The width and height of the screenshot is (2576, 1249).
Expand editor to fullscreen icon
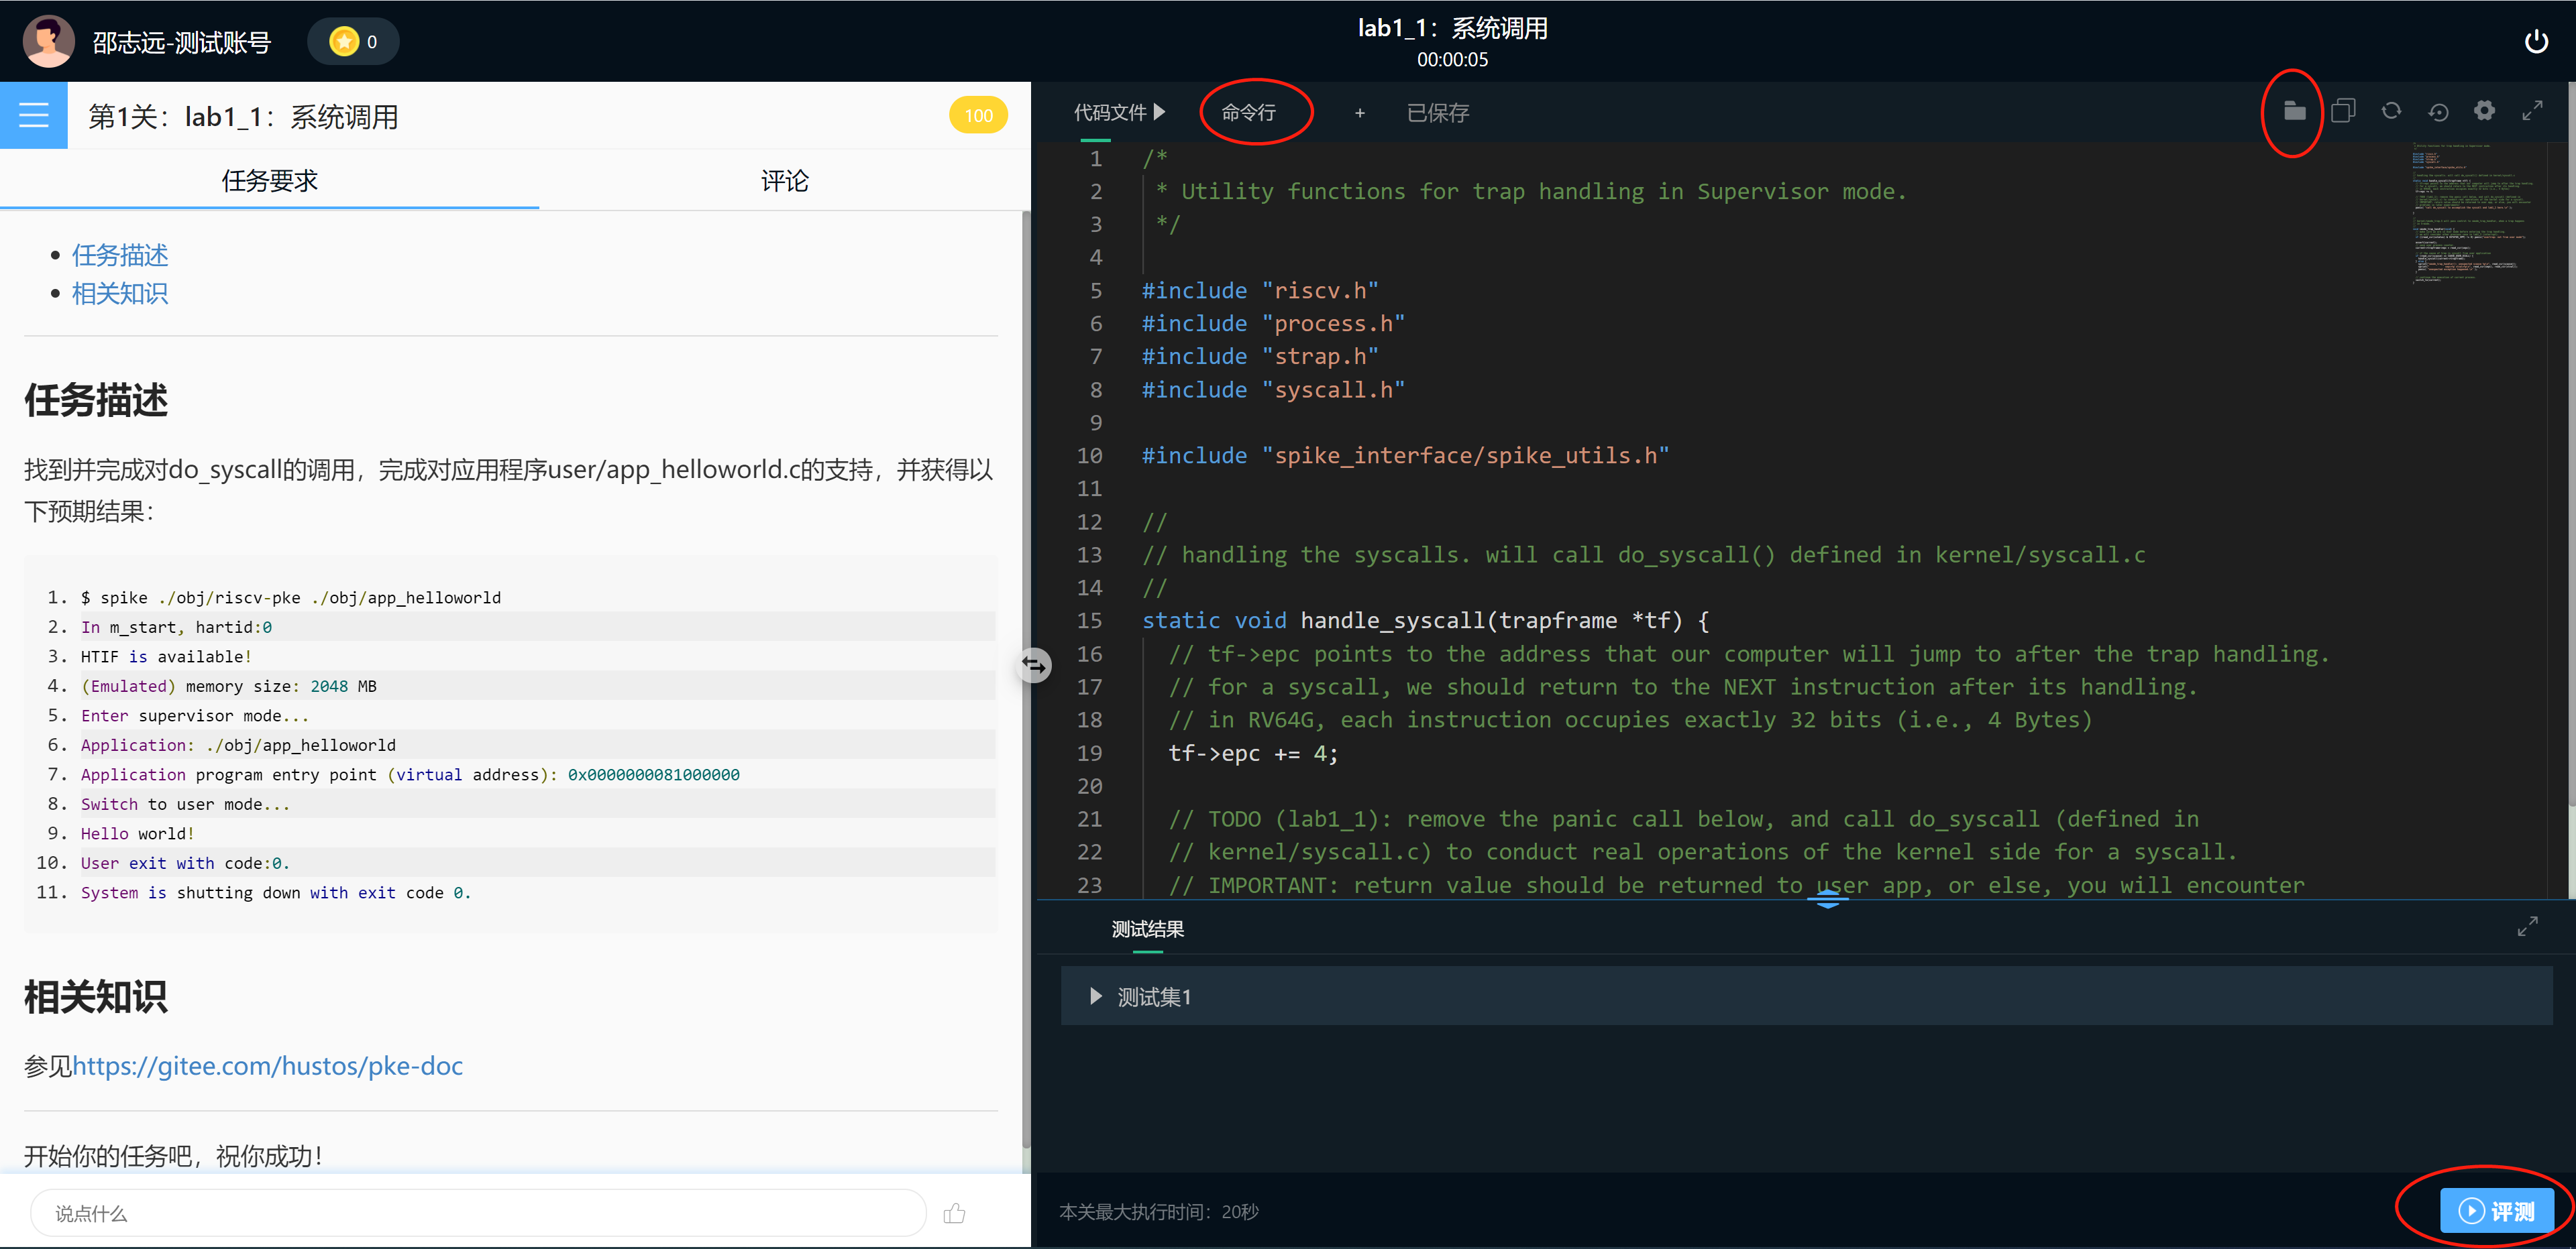[x=2532, y=111]
